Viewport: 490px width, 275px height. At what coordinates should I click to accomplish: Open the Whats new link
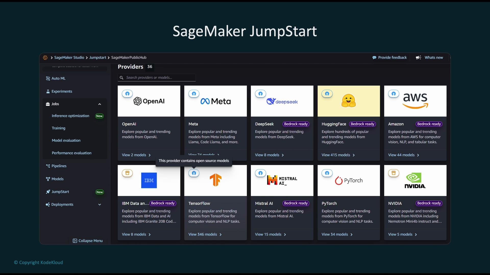434,58
